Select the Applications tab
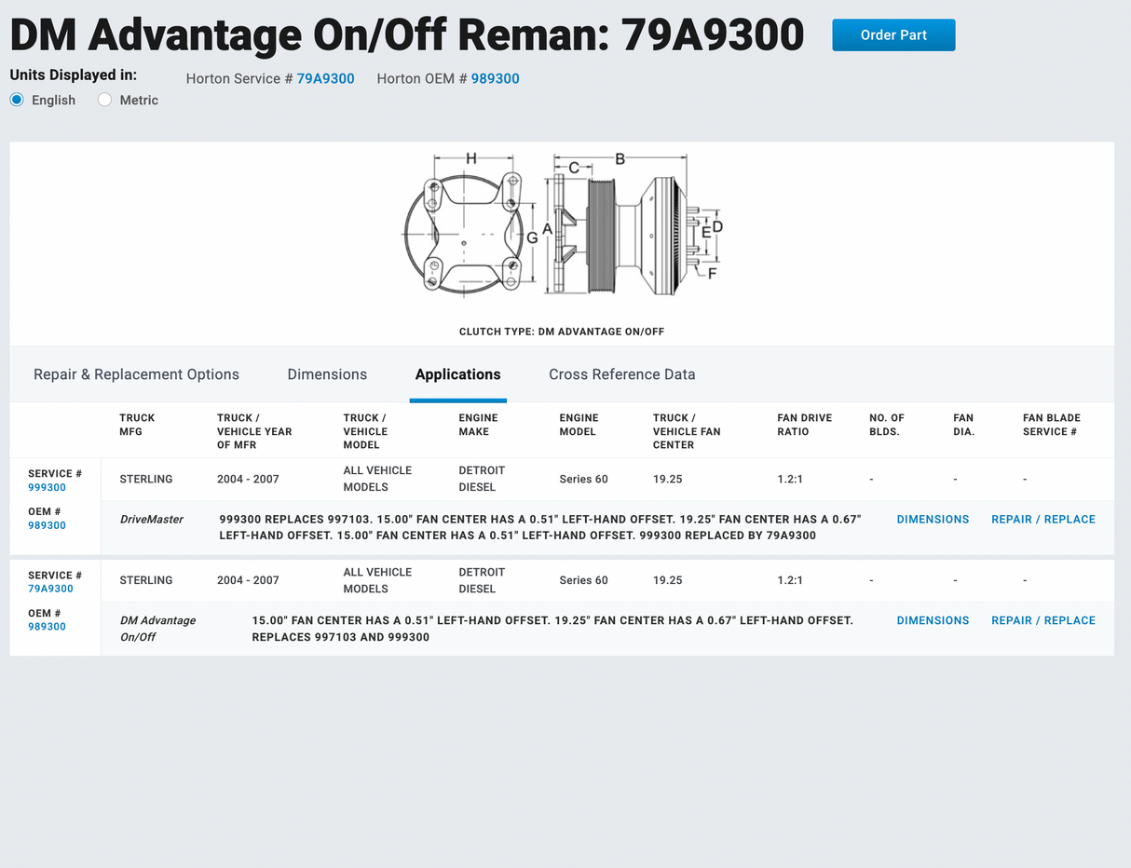 click(457, 374)
